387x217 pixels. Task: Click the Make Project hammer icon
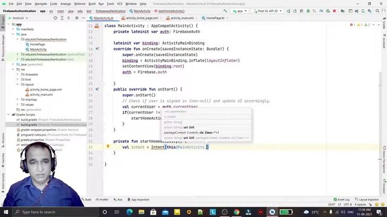pyautogui.click(x=225, y=11)
